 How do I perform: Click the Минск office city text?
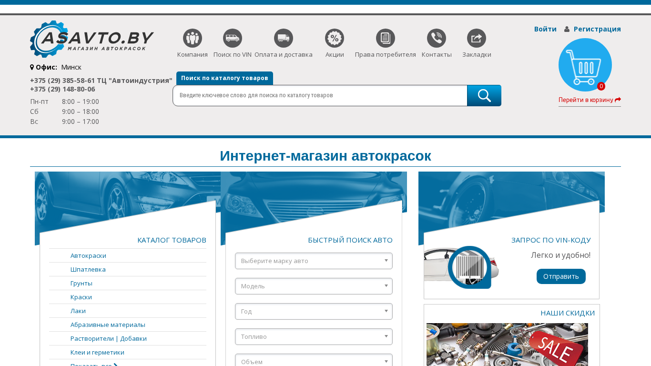pos(71,67)
